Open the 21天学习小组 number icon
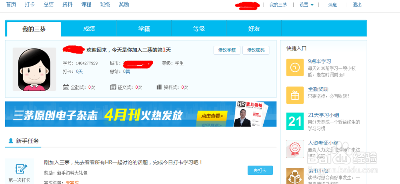This screenshot has width=400, height=184. coord(295,121)
